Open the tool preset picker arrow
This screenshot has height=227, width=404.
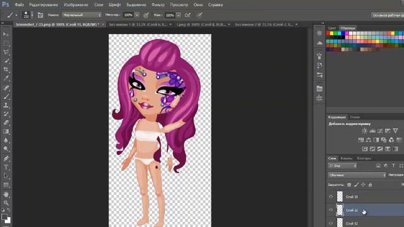(x=16, y=15)
